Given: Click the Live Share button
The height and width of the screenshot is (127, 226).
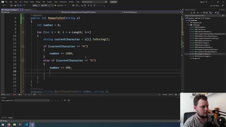Looking at the screenshot, I should [215, 6].
